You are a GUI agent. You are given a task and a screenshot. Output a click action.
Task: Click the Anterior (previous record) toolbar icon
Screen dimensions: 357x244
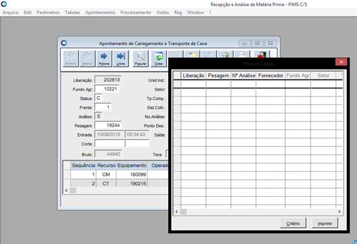click(88, 58)
